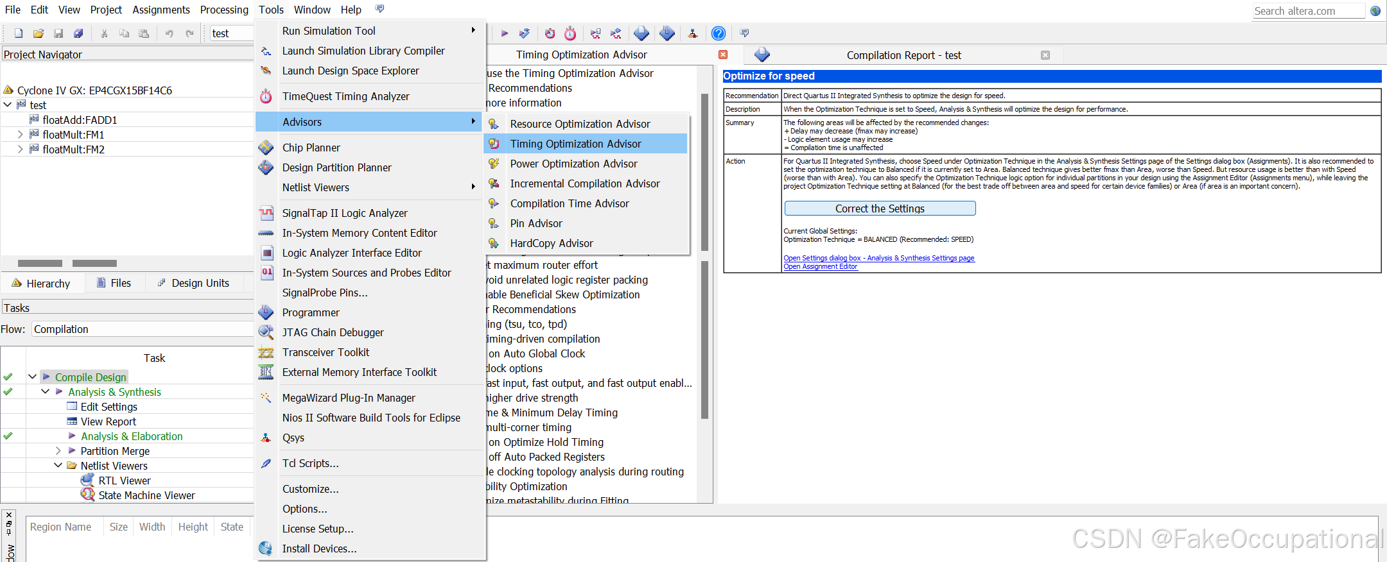The width and height of the screenshot is (1387, 562).
Task: Open the Flow Compilation dropdown
Action: (x=143, y=329)
